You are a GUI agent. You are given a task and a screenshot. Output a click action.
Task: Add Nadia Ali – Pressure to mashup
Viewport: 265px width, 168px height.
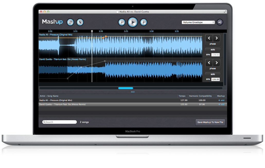(x=222, y=100)
